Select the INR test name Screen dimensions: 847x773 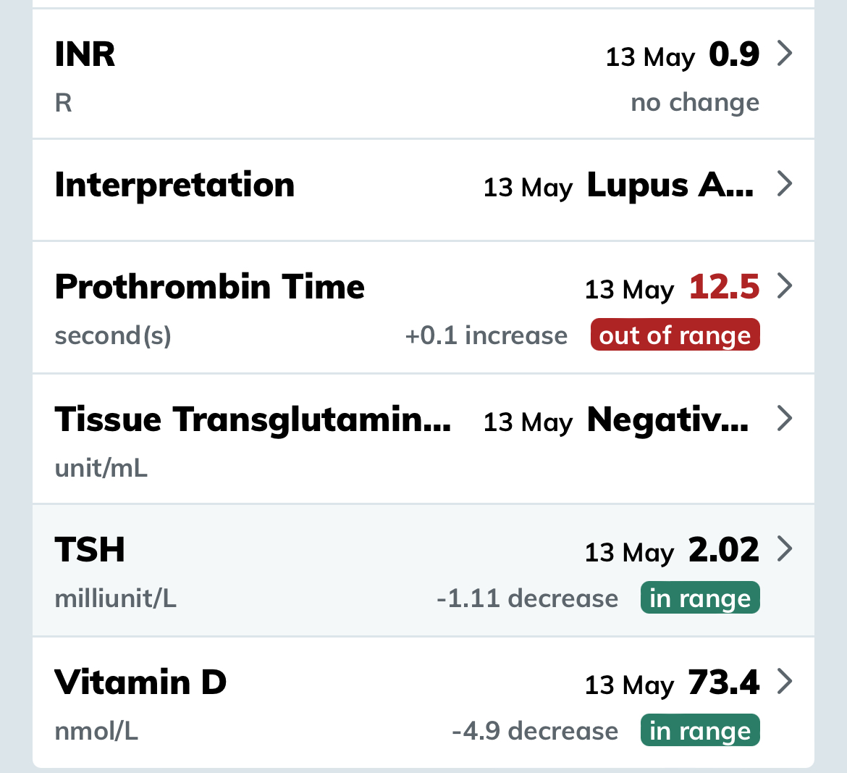85,54
